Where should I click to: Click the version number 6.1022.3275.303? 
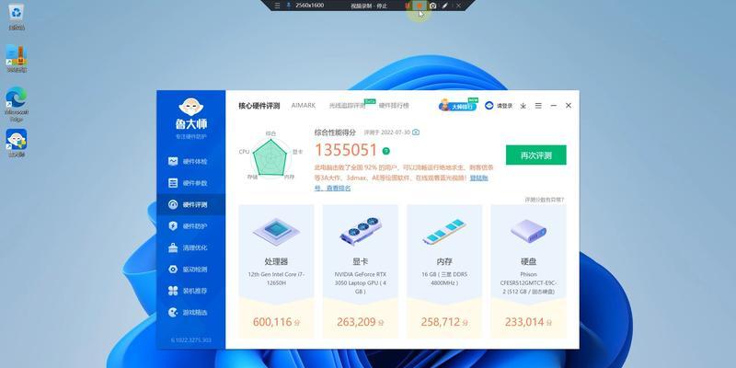coord(191,340)
